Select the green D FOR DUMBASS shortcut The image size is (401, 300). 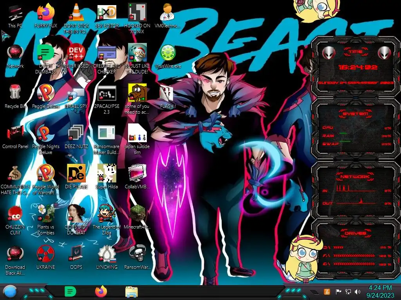tap(45, 59)
